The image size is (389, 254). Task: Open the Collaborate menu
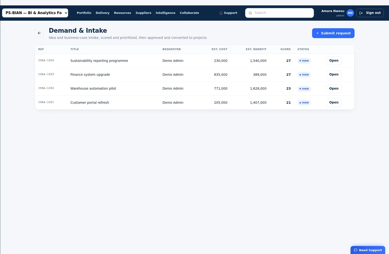189,13
